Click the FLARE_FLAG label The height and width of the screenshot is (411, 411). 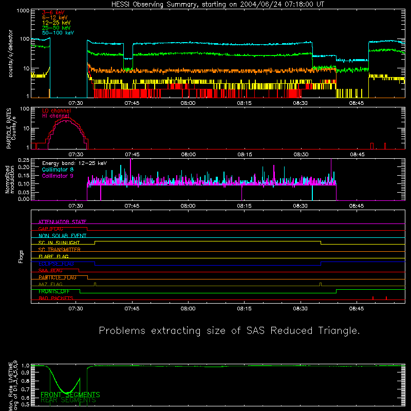[53, 256]
